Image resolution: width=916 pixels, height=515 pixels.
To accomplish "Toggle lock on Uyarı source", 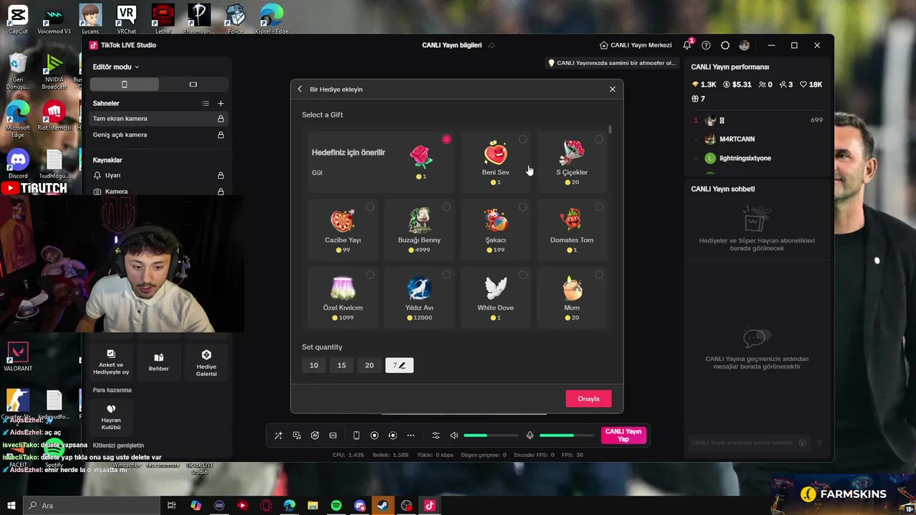I will [x=220, y=175].
